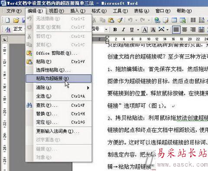Click the Paste clipboard toolbar icon
The height and width of the screenshot is (171, 208).
point(111,20)
